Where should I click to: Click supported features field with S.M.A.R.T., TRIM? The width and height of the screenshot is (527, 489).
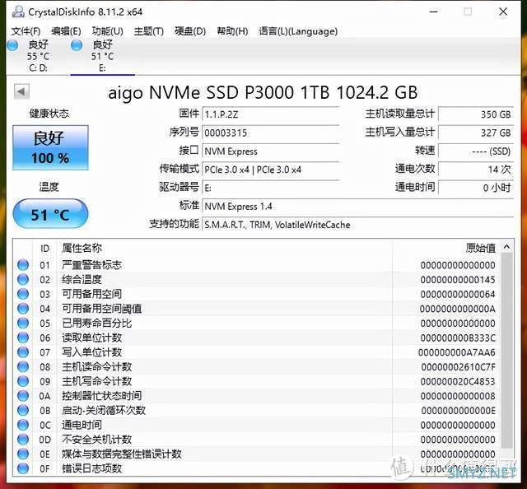coord(358,225)
